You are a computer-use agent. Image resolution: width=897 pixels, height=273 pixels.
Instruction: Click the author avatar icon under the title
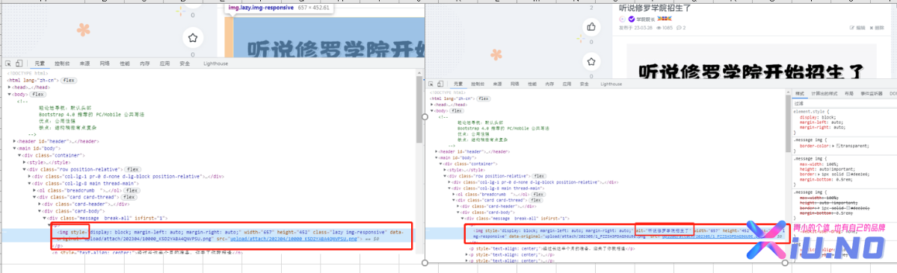(623, 19)
